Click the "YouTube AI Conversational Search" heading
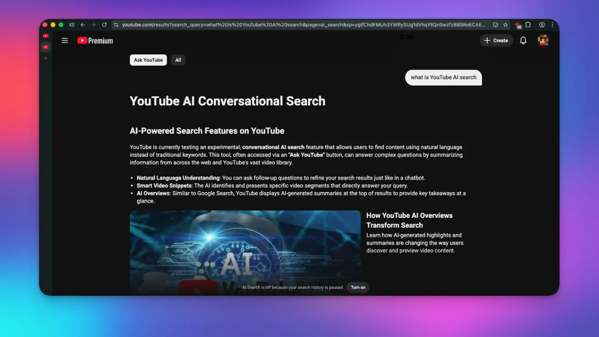The image size is (599, 337). tap(227, 101)
